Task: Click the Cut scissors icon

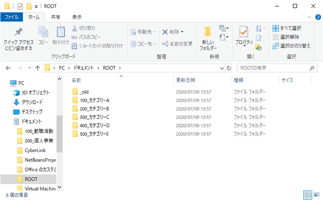Action: click(x=75, y=28)
